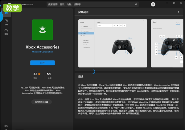Open the first controller screenshot thumbnail
This screenshot has width=185, height=130.
[x=113, y=43]
